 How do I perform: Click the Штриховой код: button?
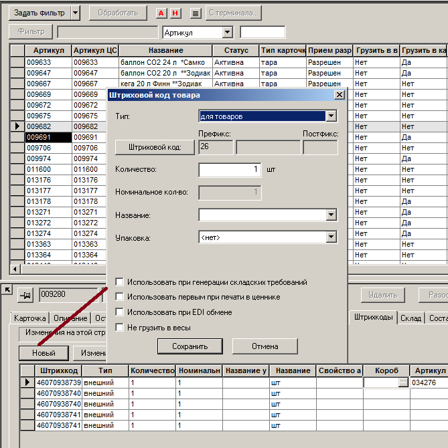point(155,147)
